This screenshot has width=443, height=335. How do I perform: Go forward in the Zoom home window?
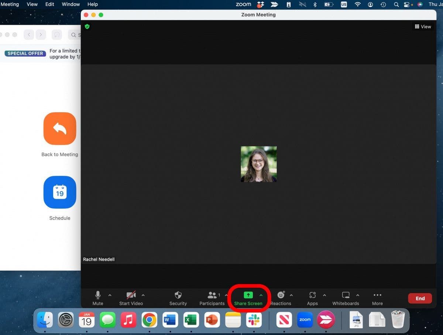[41, 35]
